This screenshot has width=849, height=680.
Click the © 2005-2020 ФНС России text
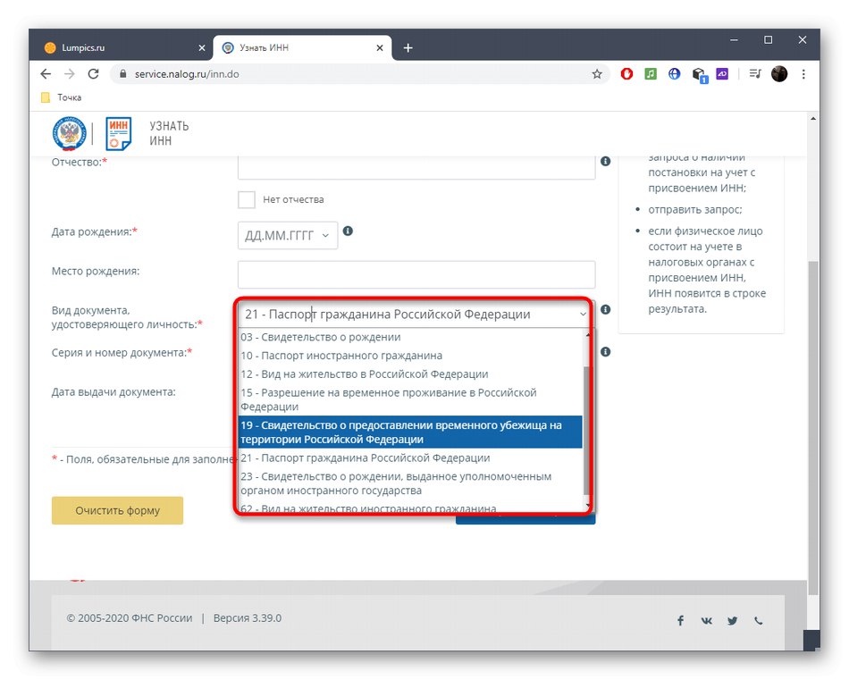click(x=130, y=618)
